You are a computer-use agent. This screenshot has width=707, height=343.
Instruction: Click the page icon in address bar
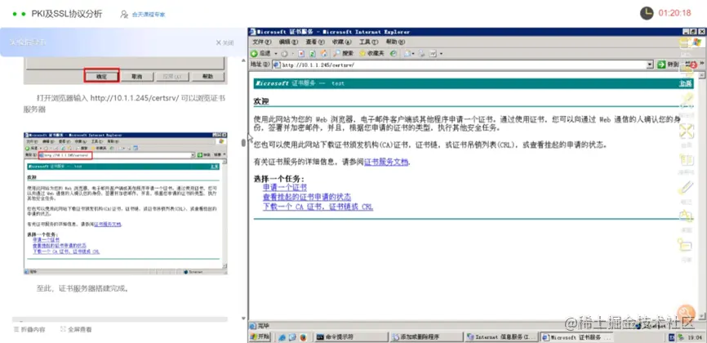[278, 65]
